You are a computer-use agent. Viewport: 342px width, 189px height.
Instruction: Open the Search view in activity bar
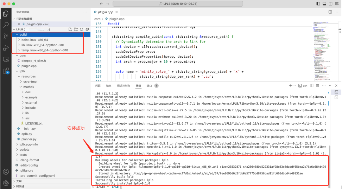pos(6,25)
